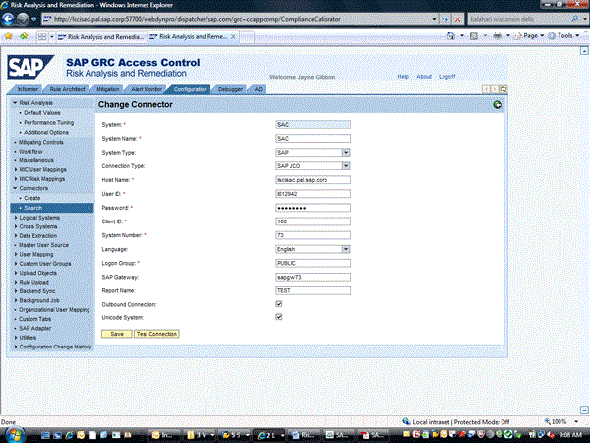The height and width of the screenshot is (443, 590).
Task: Click the Favorites star icon
Action: (8, 35)
